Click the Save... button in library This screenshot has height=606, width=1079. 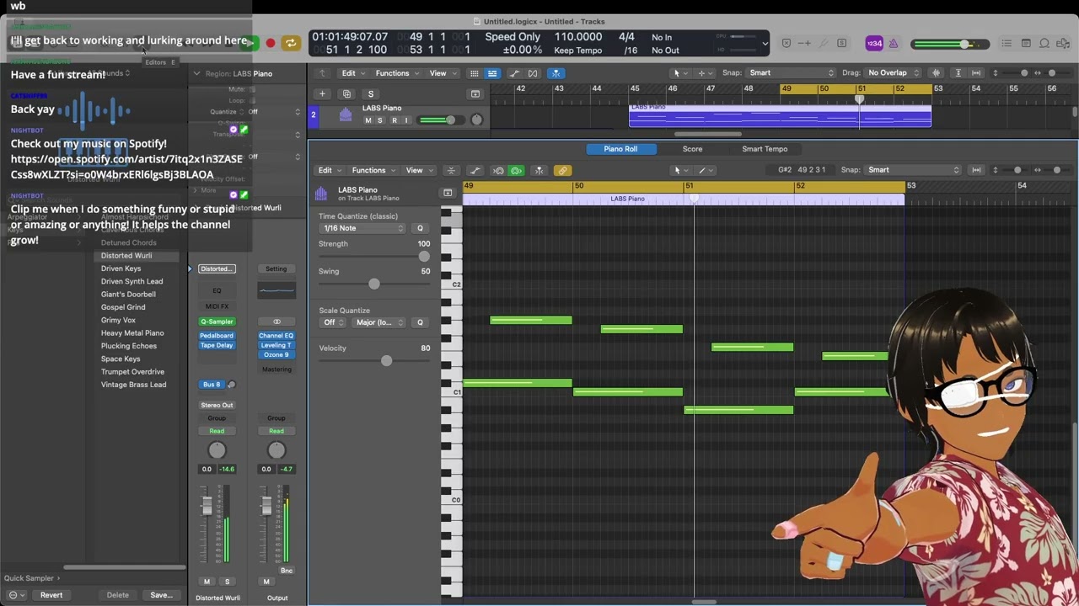[x=161, y=595]
